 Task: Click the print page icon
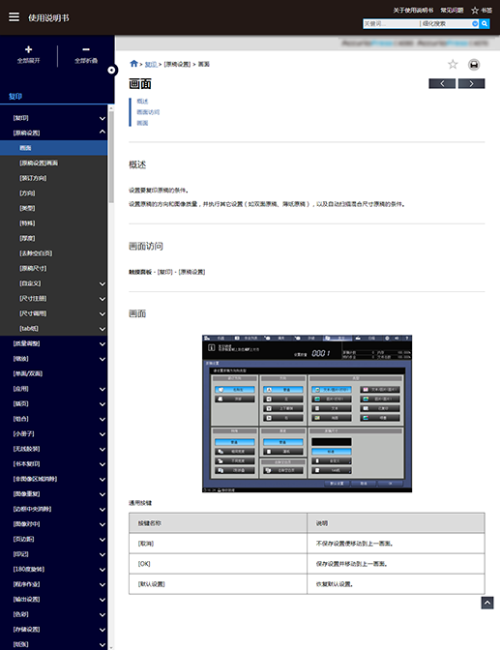(474, 65)
